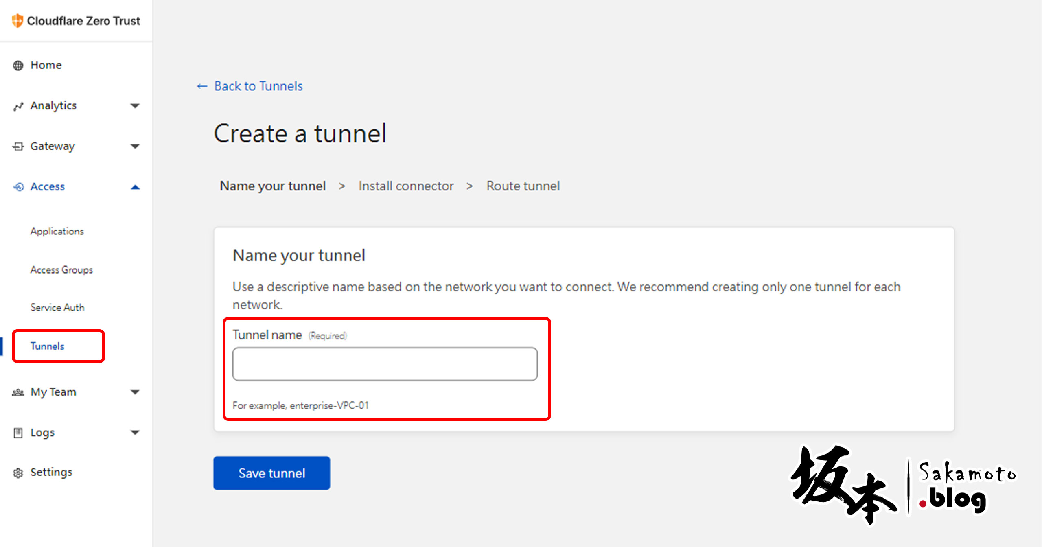Open Applications under Access
Viewport: 1042px width, 547px height.
click(x=57, y=231)
